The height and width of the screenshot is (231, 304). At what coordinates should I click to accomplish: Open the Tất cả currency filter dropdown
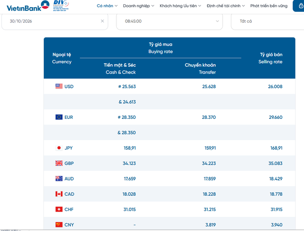267,21
